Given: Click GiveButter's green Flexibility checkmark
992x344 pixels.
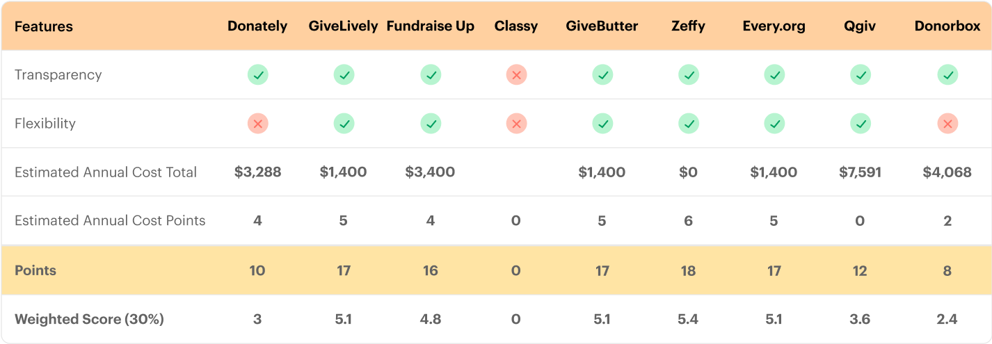Looking at the screenshot, I should [x=602, y=124].
